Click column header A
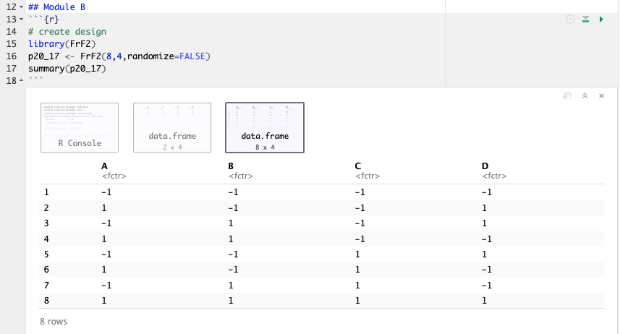The image size is (620, 334). [105, 166]
